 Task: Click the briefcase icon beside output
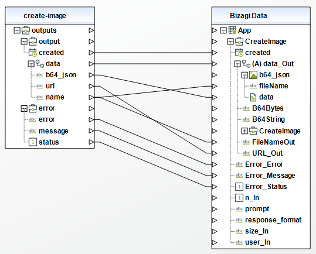pos(33,42)
